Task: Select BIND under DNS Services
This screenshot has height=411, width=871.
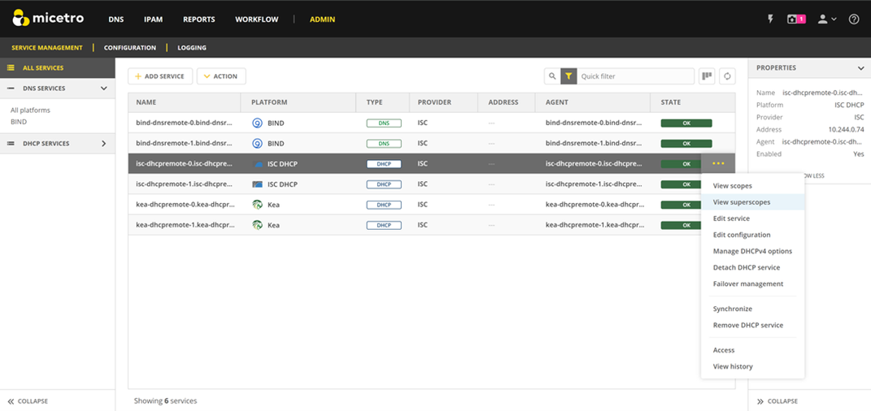Action: coord(19,121)
